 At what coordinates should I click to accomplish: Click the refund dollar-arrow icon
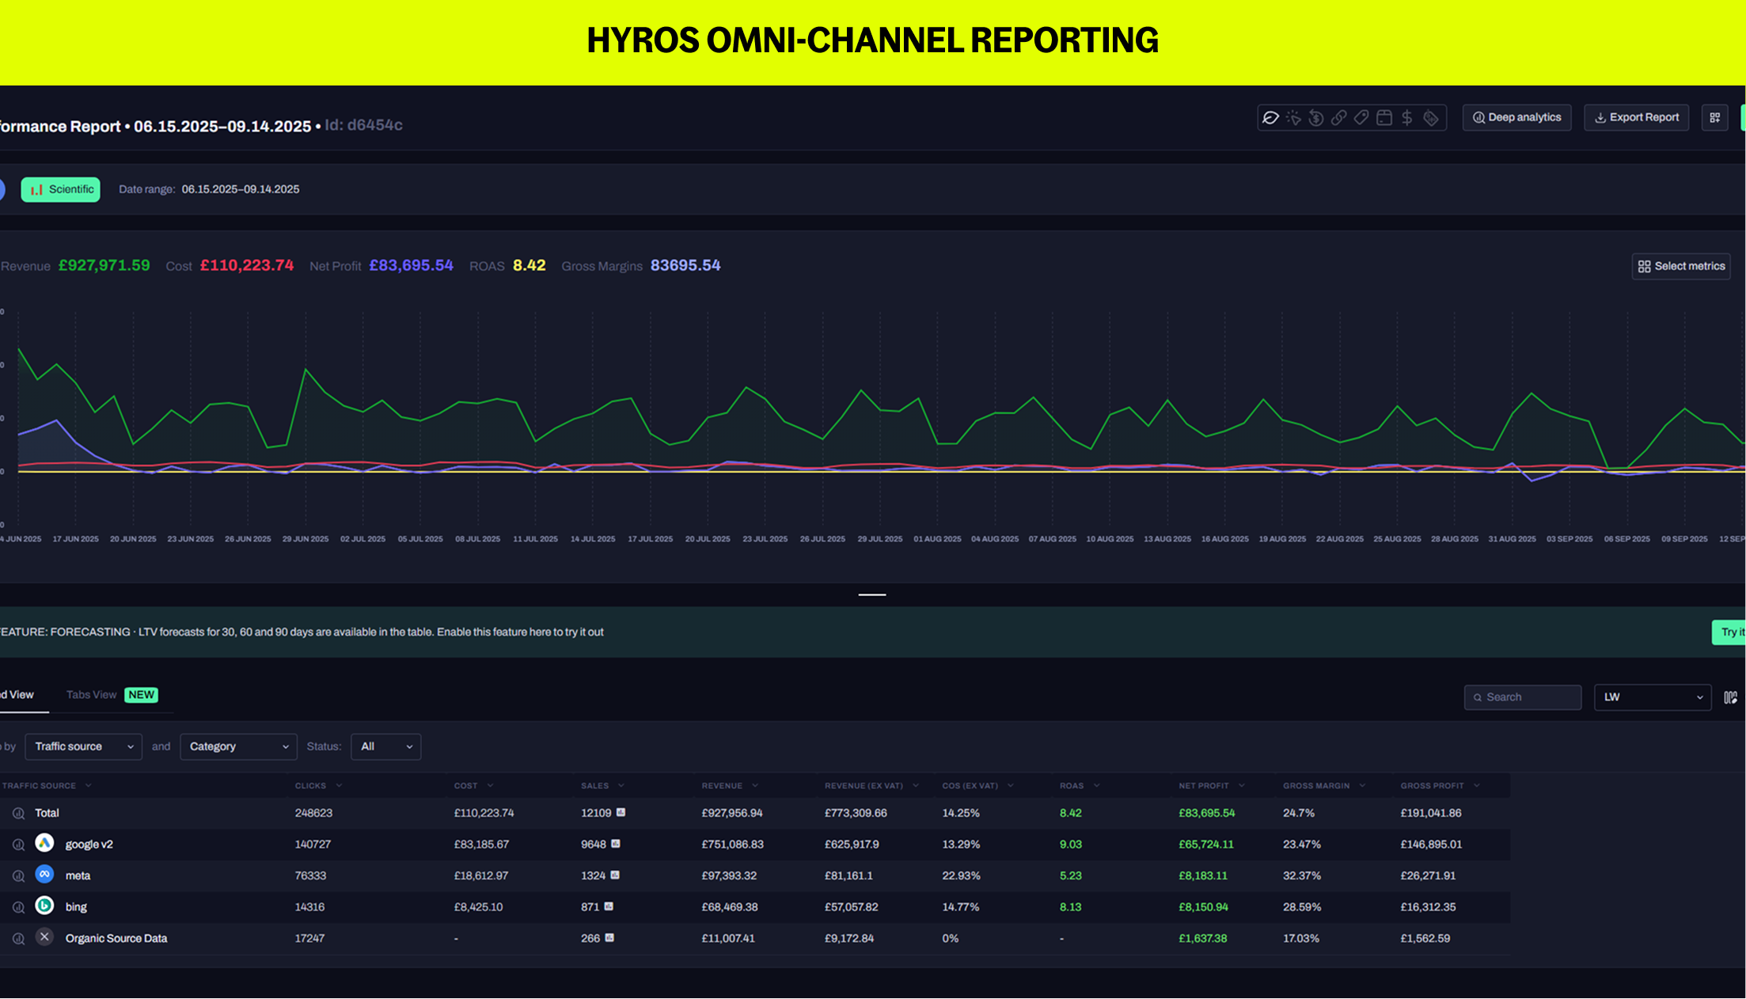(x=1316, y=118)
